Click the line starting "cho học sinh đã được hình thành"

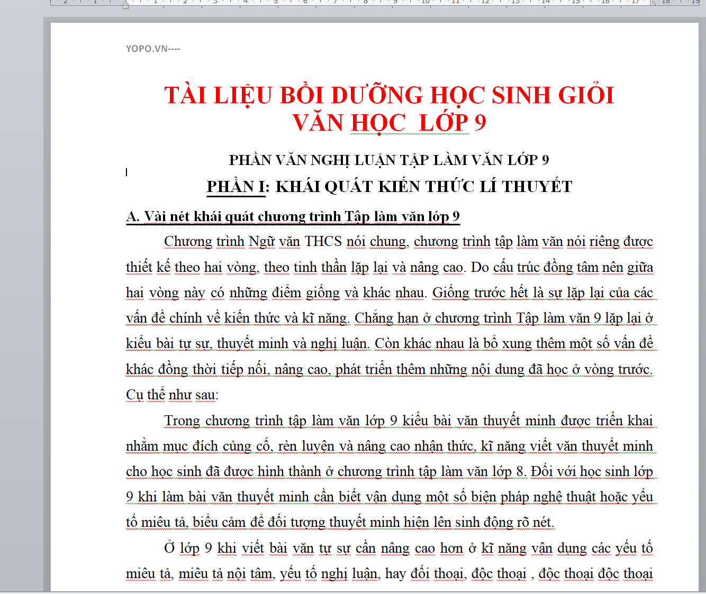(x=390, y=471)
